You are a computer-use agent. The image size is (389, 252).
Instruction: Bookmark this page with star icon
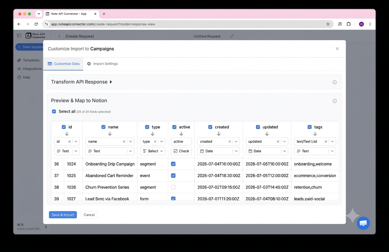328,24
